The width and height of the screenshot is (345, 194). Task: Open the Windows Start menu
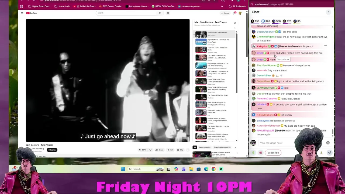tap(123, 169)
